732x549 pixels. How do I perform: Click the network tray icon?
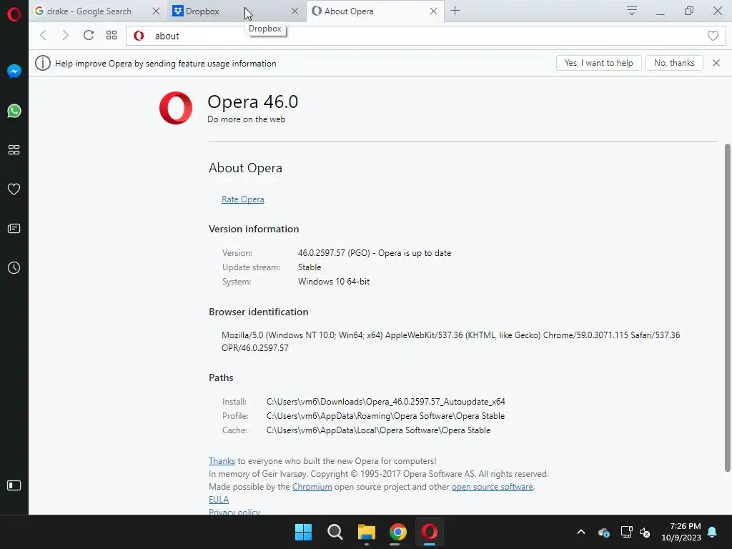(626, 532)
